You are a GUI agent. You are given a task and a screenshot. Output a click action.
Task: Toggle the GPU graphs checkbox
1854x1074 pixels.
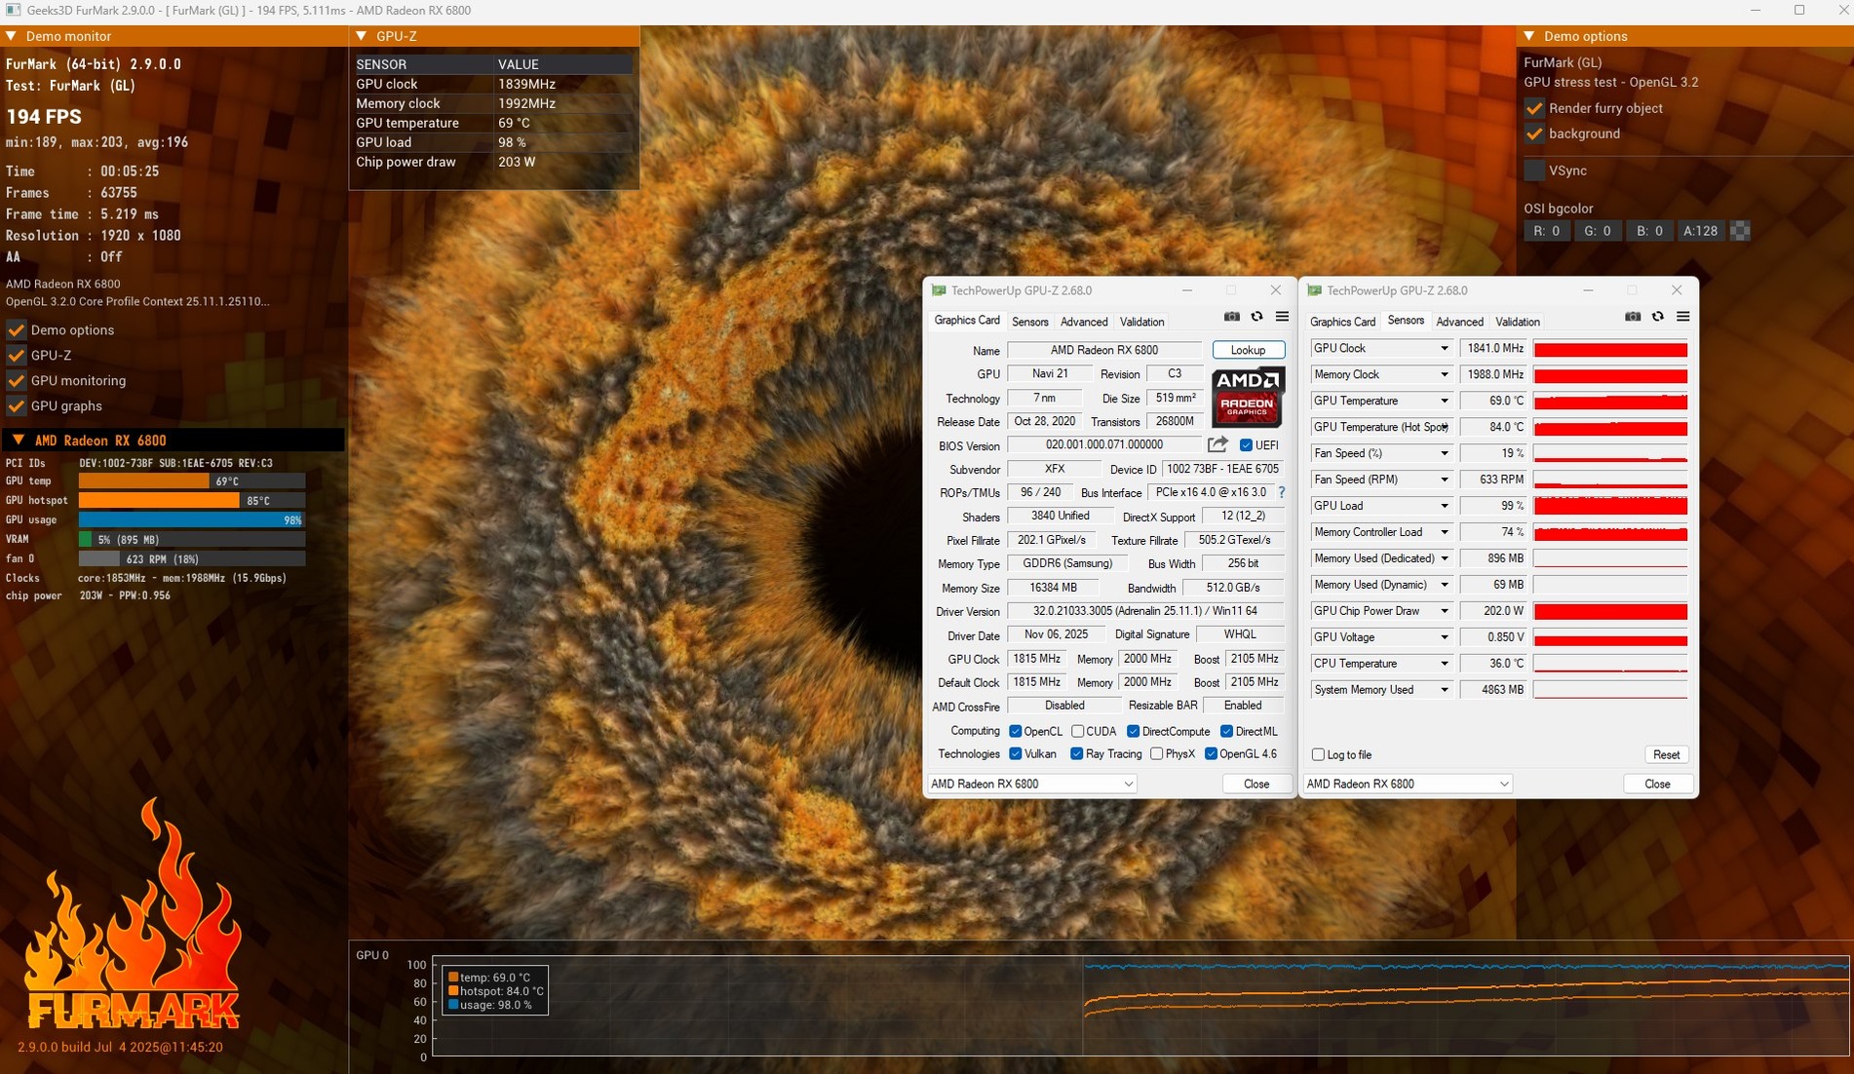(x=16, y=405)
